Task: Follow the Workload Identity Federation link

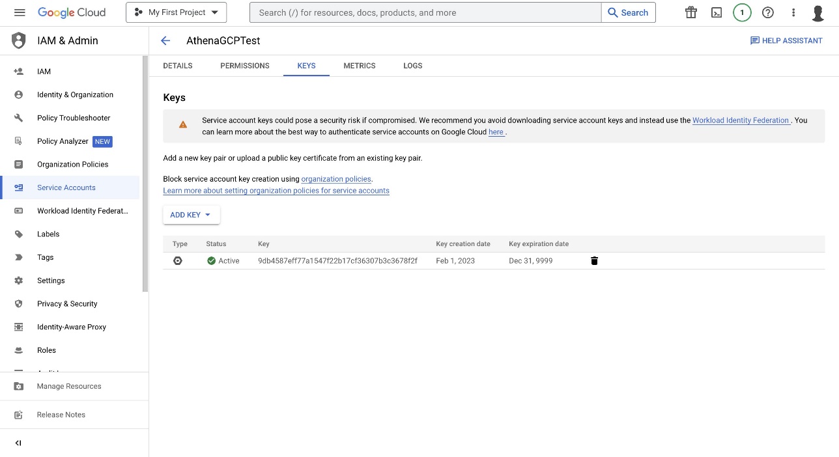Action: point(741,120)
